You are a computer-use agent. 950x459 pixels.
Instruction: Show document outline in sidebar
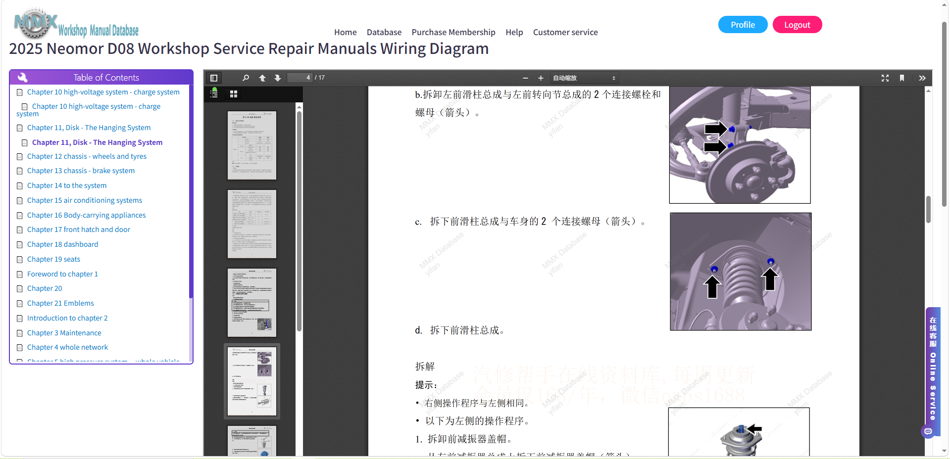[214, 93]
